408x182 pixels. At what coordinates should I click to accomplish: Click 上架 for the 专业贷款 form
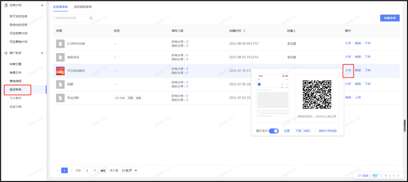[358, 97]
